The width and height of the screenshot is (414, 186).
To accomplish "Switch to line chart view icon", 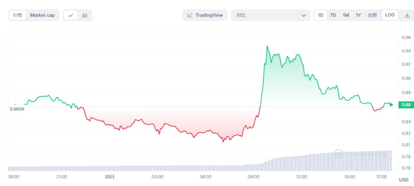I will [x=71, y=15].
